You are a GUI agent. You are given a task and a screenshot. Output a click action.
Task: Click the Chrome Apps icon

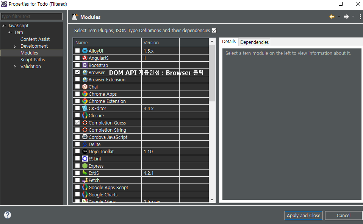pos(85,94)
